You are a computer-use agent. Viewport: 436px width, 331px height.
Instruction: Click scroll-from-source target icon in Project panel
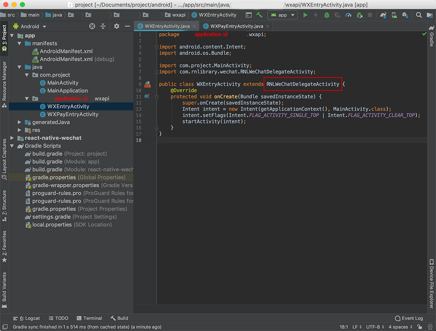click(92, 26)
